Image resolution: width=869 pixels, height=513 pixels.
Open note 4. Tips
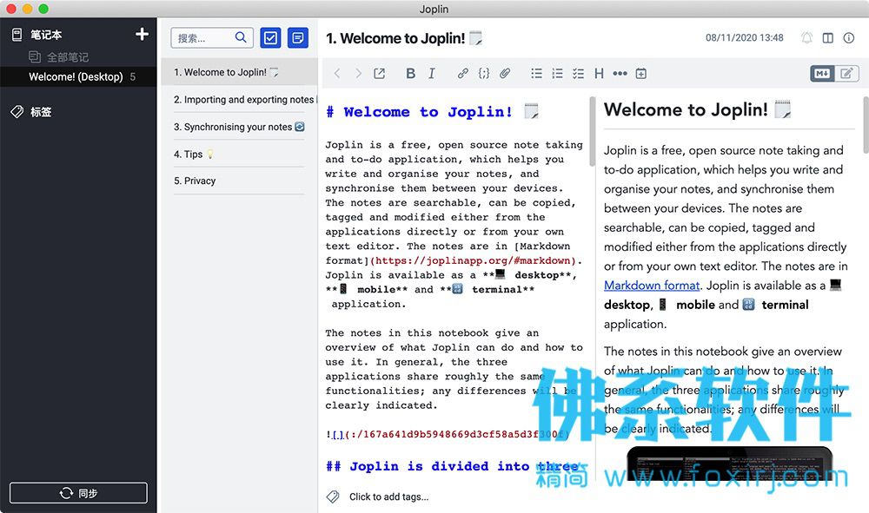pos(239,154)
